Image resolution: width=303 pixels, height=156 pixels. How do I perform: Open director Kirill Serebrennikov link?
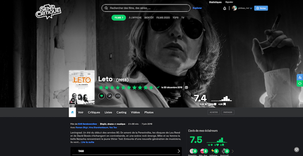pos(88,124)
